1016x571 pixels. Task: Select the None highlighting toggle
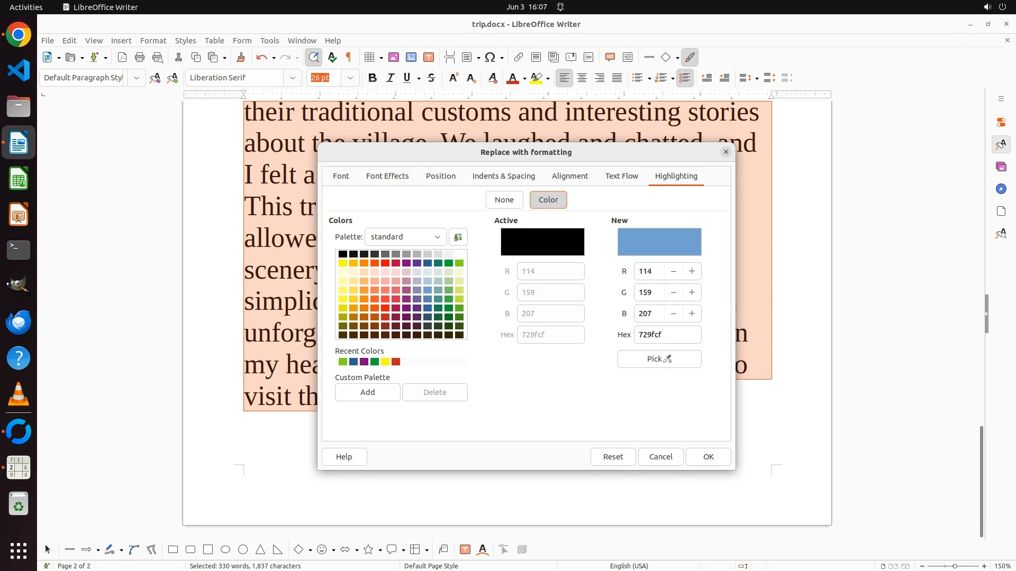tap(504, 200)
